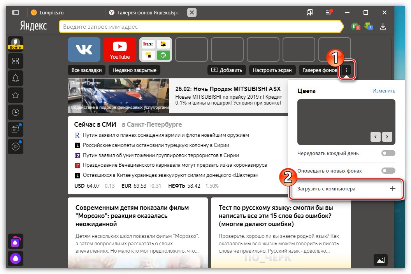The image size is (411, 274).
Task: Open the Морозко film article card
Action: click(x=138, y=233)
